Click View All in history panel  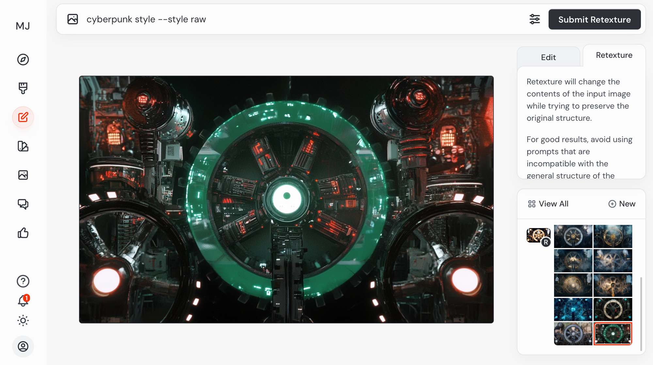[548, 204]
